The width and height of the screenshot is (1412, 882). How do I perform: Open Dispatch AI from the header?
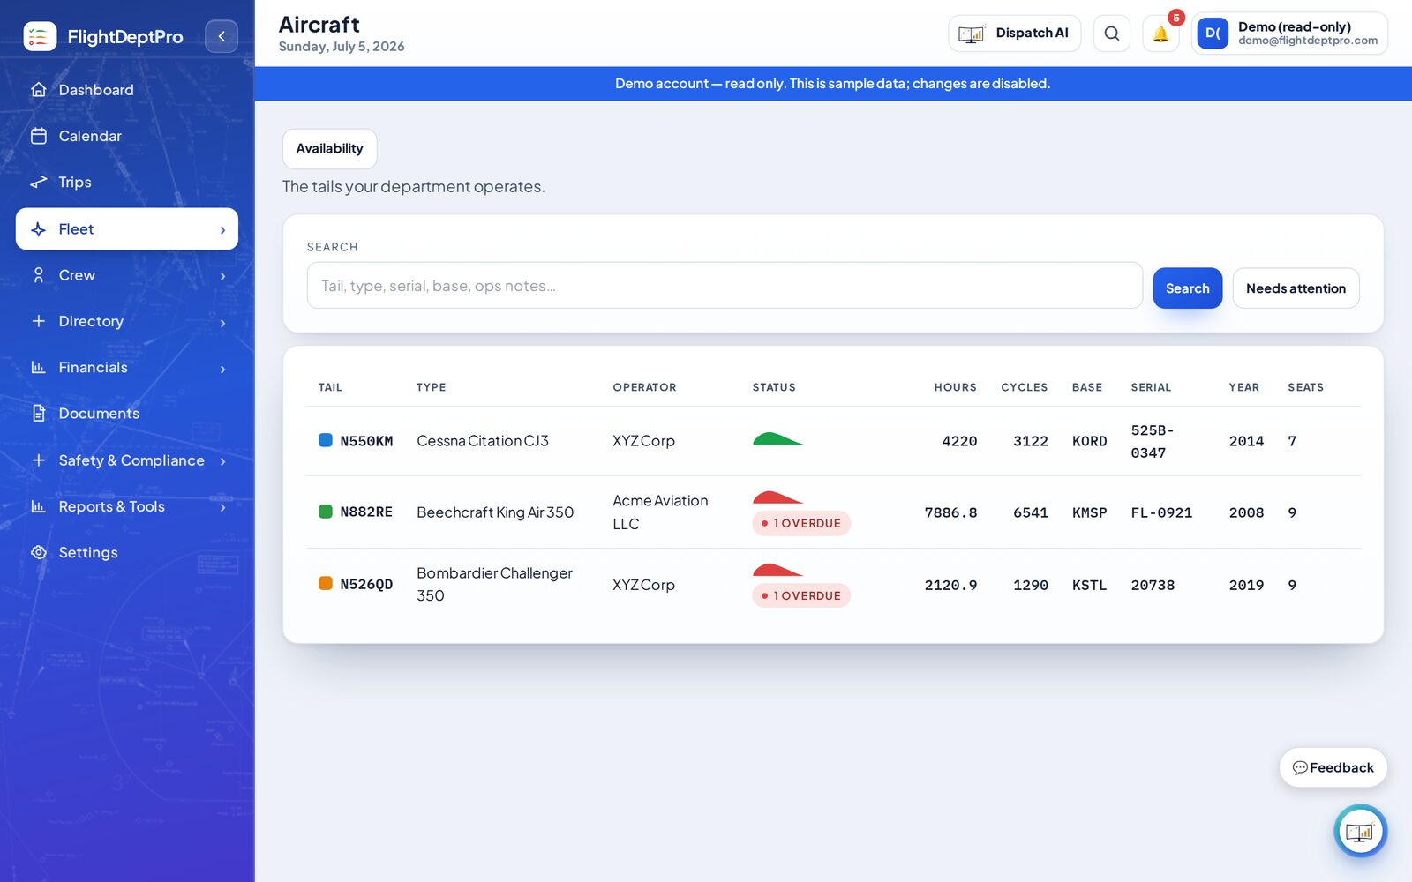click(1014, 34)
